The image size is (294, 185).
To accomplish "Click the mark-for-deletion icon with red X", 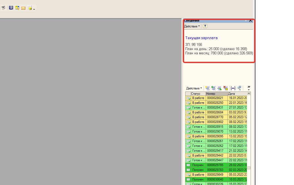I will [226, 88].
